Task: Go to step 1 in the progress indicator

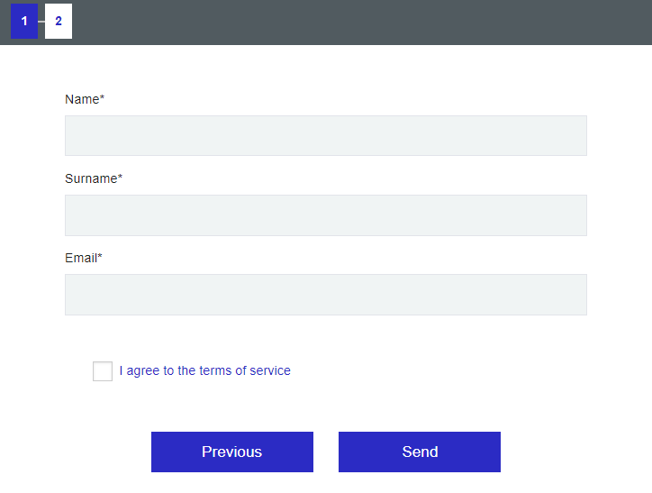Action: 24,22
